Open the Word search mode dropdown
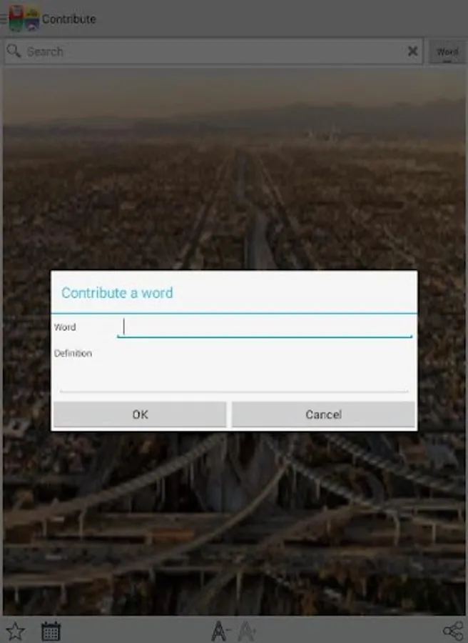 [447, 51]
